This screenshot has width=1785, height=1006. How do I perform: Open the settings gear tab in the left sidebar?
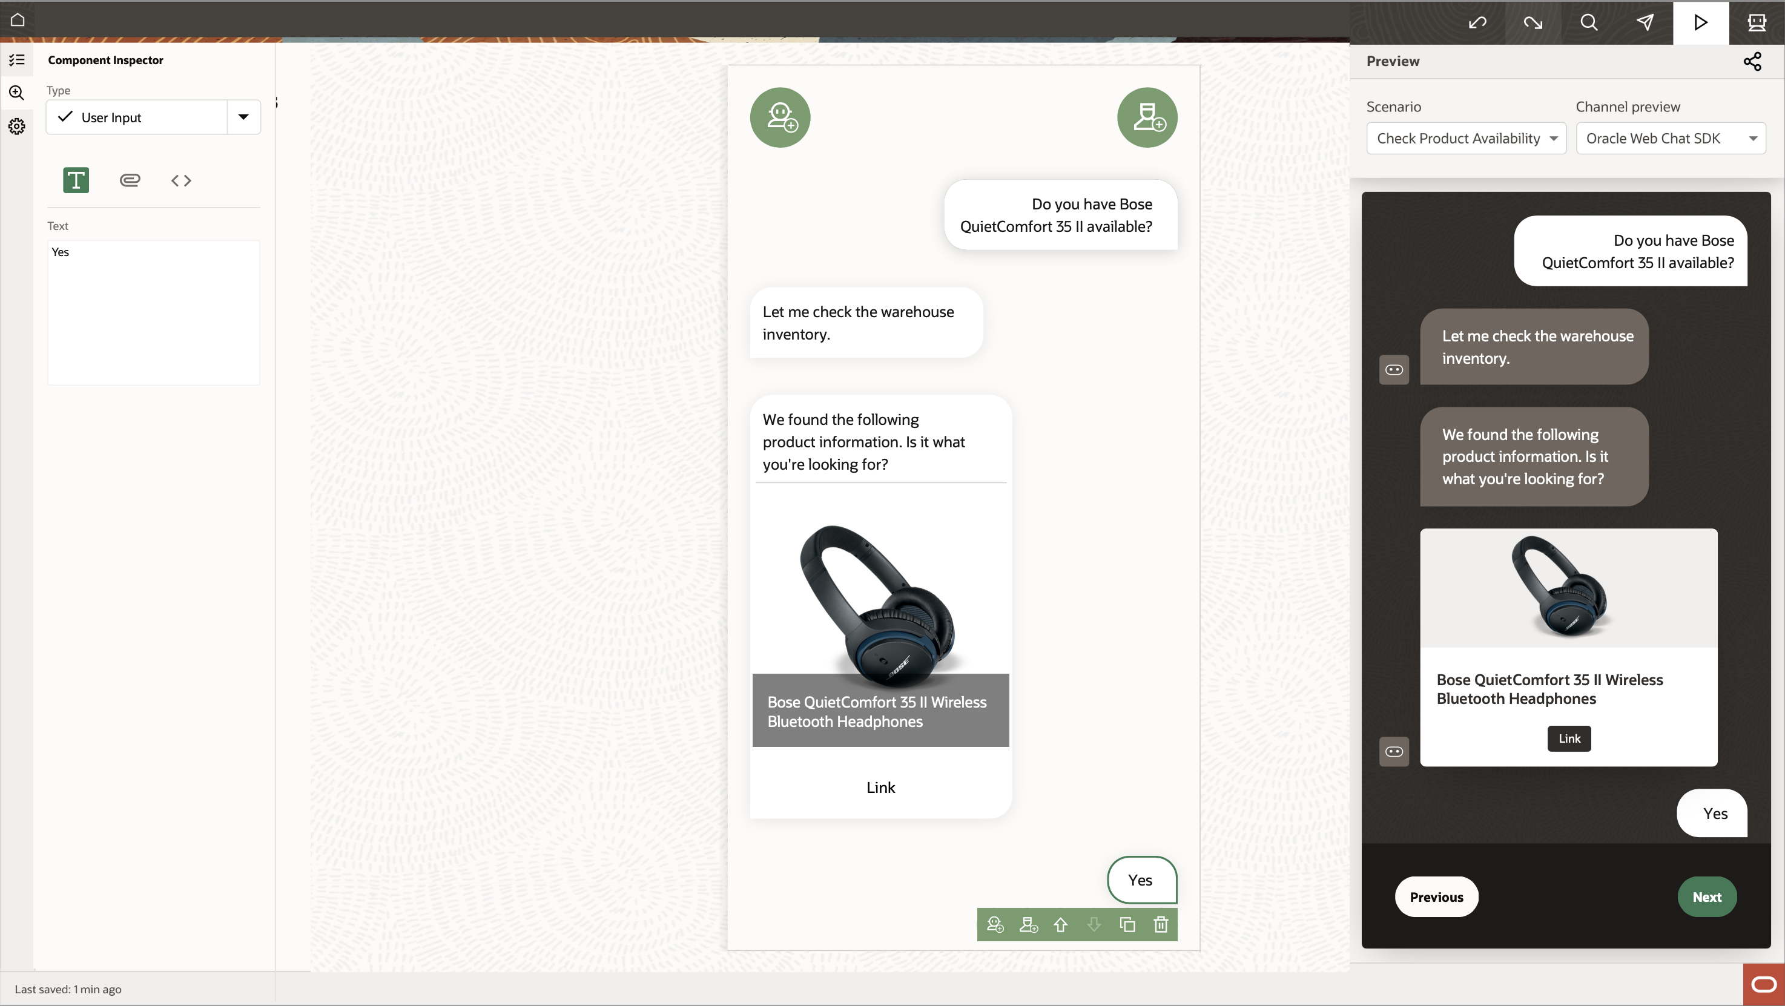pyautogui.click(x=16, y=126)
